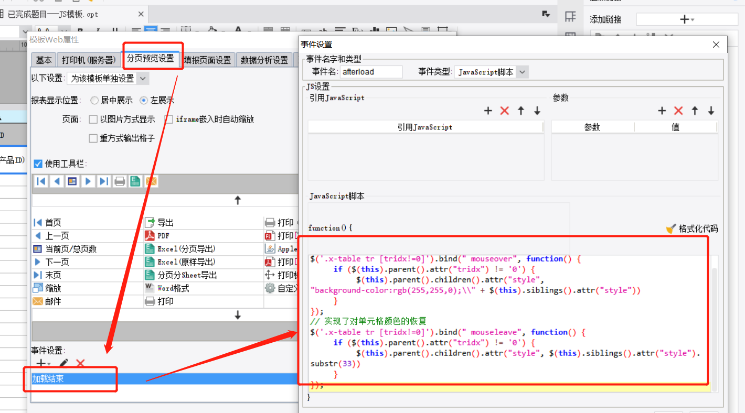
Task: Delete referenced JavaScript with red X
Action: (x=505, y=111)
